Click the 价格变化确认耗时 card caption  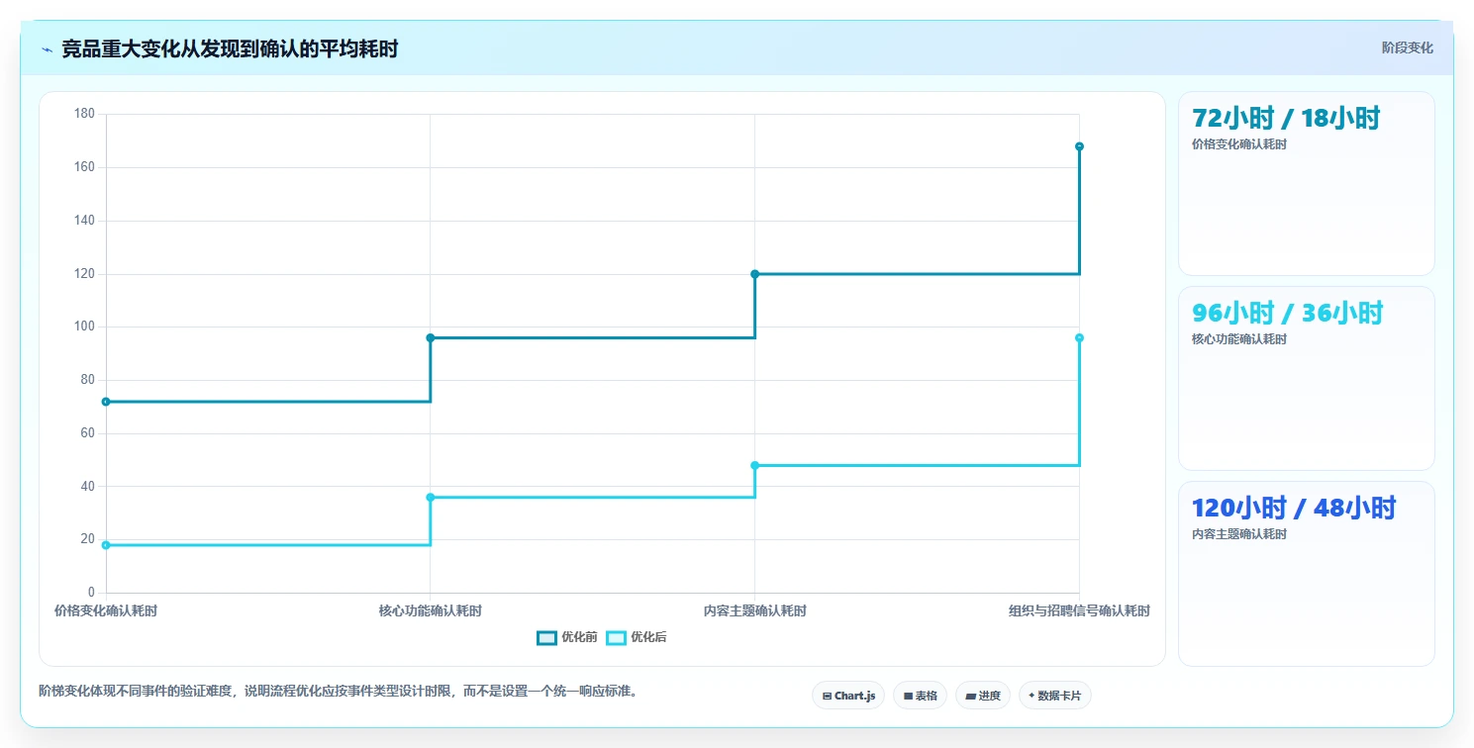1239,144
